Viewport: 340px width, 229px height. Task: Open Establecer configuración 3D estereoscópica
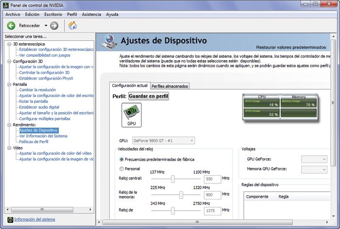point(56,49)
